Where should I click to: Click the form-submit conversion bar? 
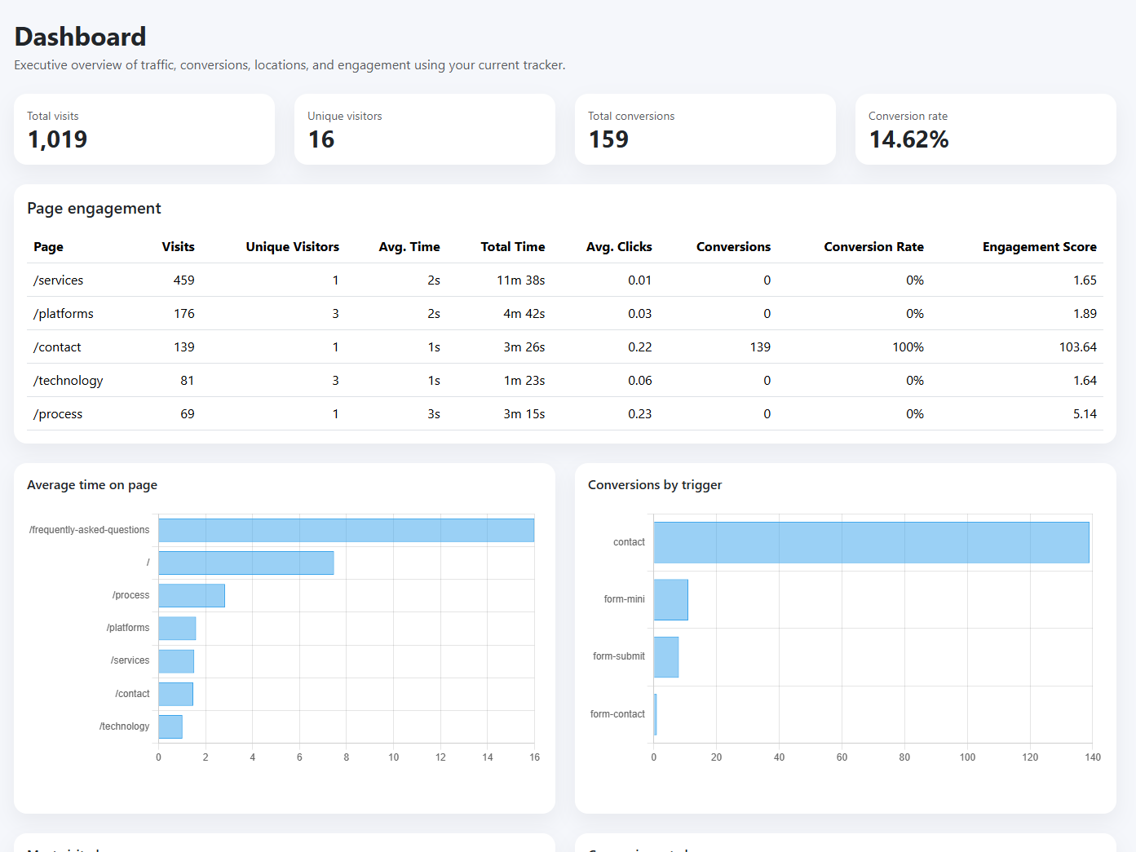[x=665, y=656]
